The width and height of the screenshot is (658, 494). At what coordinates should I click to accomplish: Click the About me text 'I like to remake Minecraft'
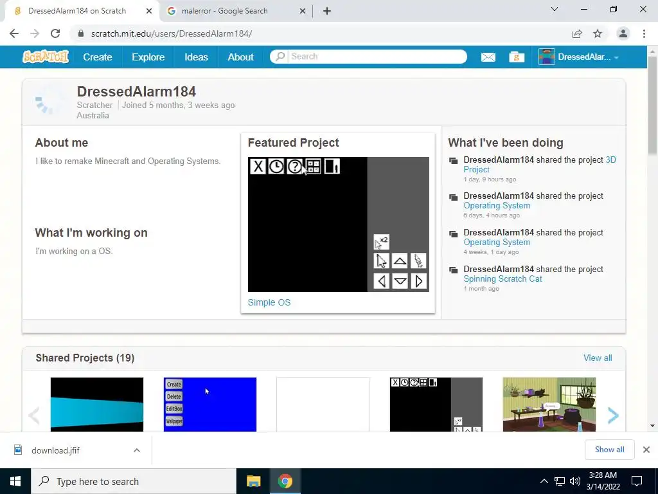click(x=128, y=161)
